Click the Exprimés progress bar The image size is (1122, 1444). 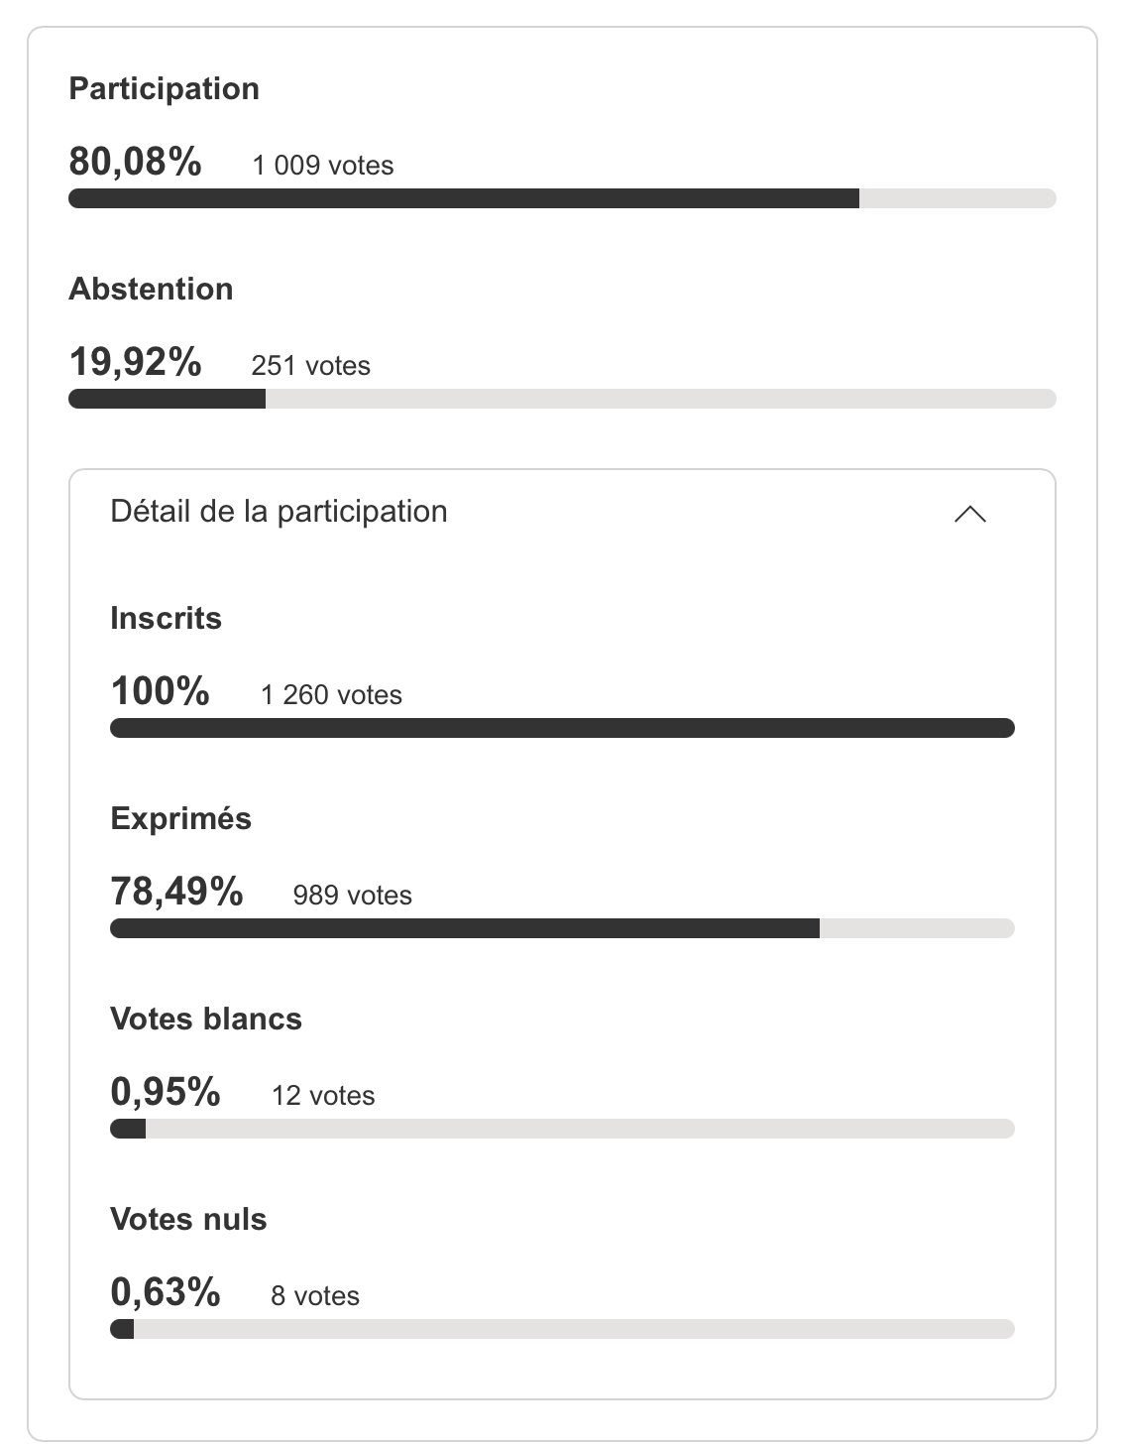point(562,928)
